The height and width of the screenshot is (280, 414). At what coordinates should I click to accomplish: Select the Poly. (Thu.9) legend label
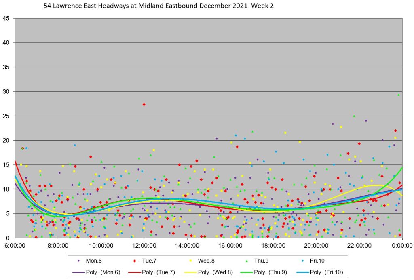[x=270, y=272]
